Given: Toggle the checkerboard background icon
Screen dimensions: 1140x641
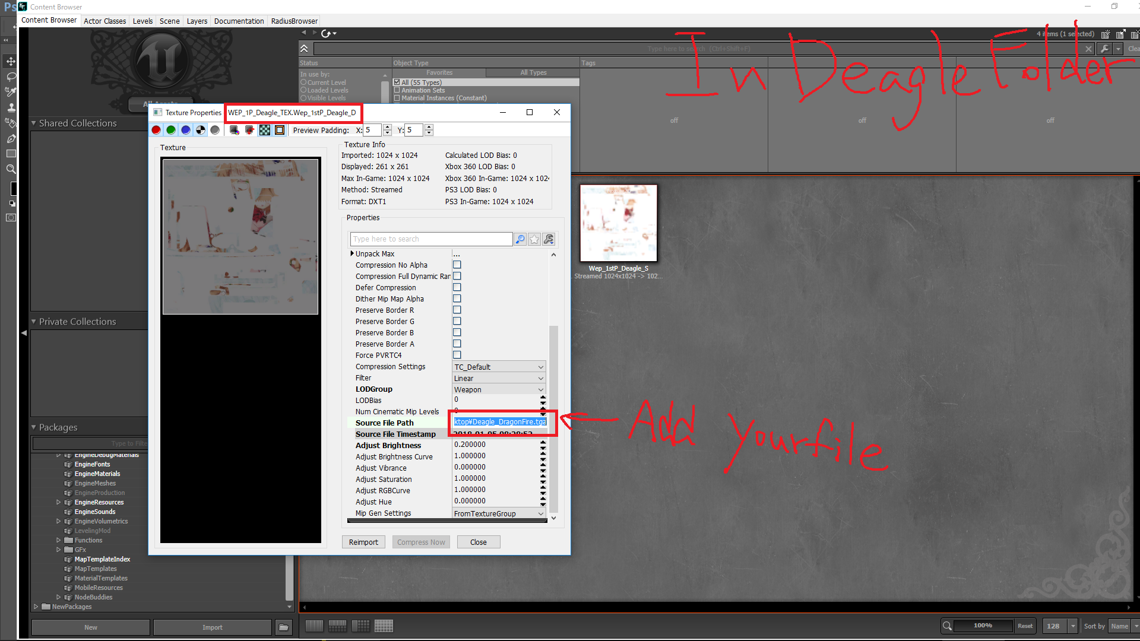Looking at the screenshot, I should pos(265,130).
